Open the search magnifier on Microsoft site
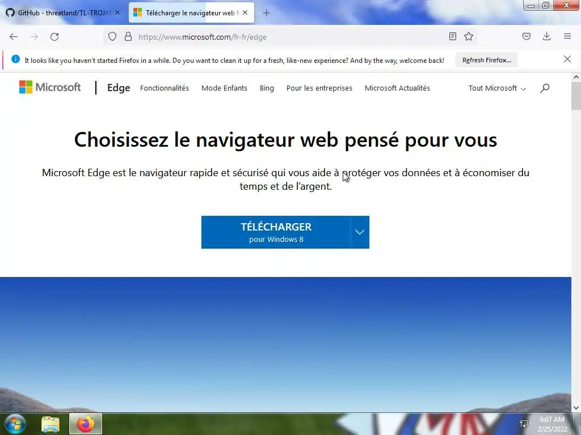The width and height of the screenshot is (581, 435). 545,88
